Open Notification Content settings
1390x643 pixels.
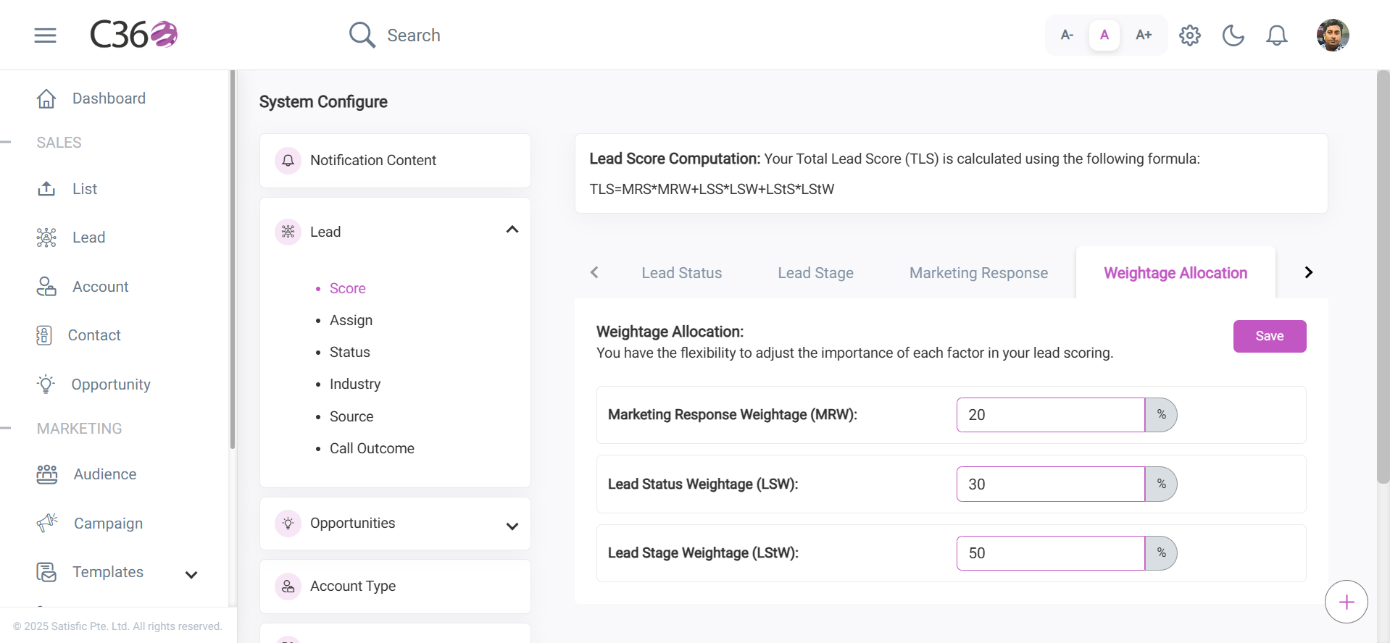click(395, 161)
